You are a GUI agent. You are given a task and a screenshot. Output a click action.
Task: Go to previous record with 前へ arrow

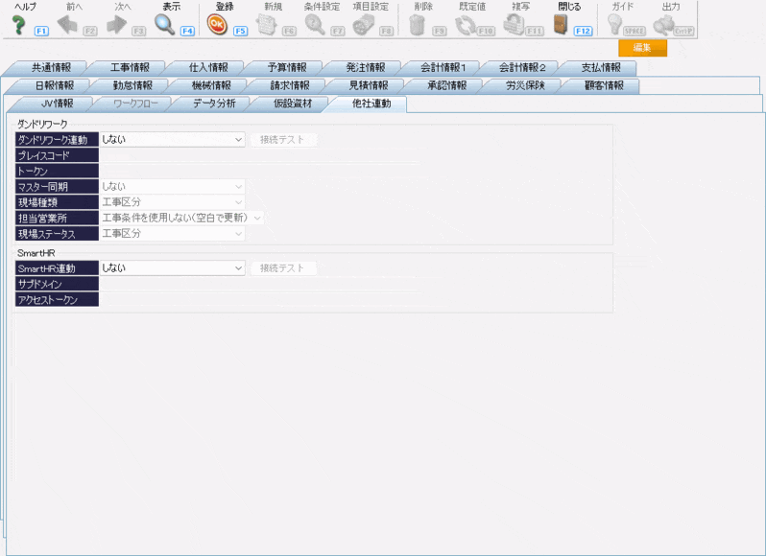(x=67, y=25)
